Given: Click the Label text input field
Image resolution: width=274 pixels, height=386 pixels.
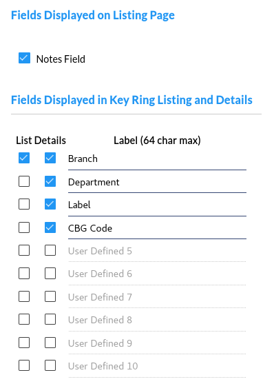Looking at the screenshot, I should pos(157,205).
